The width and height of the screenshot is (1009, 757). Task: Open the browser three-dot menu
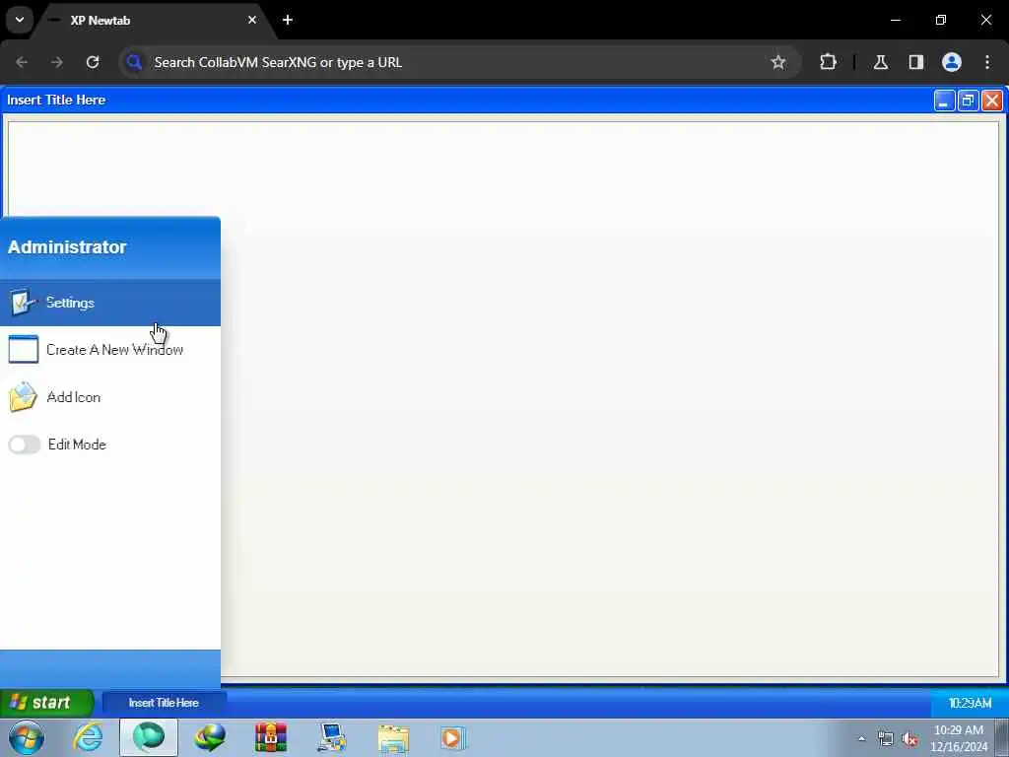[x=987, y=62]
